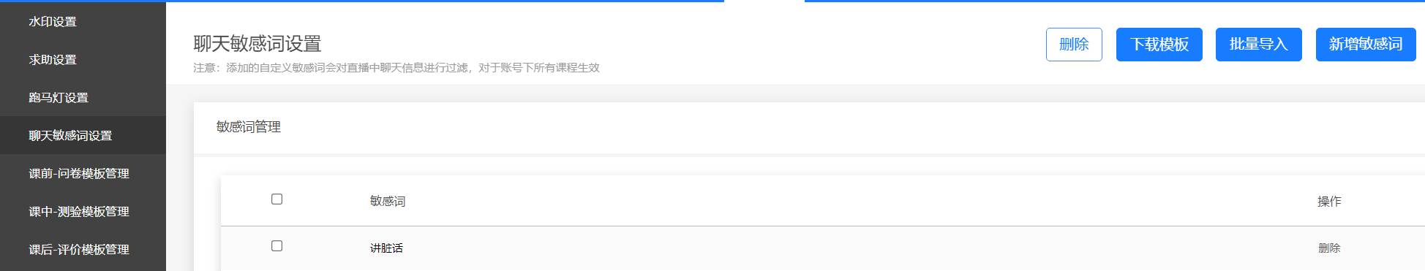
Task: Click 聊天敏感词设置 sidebar menu item
Action: [70, 136]
